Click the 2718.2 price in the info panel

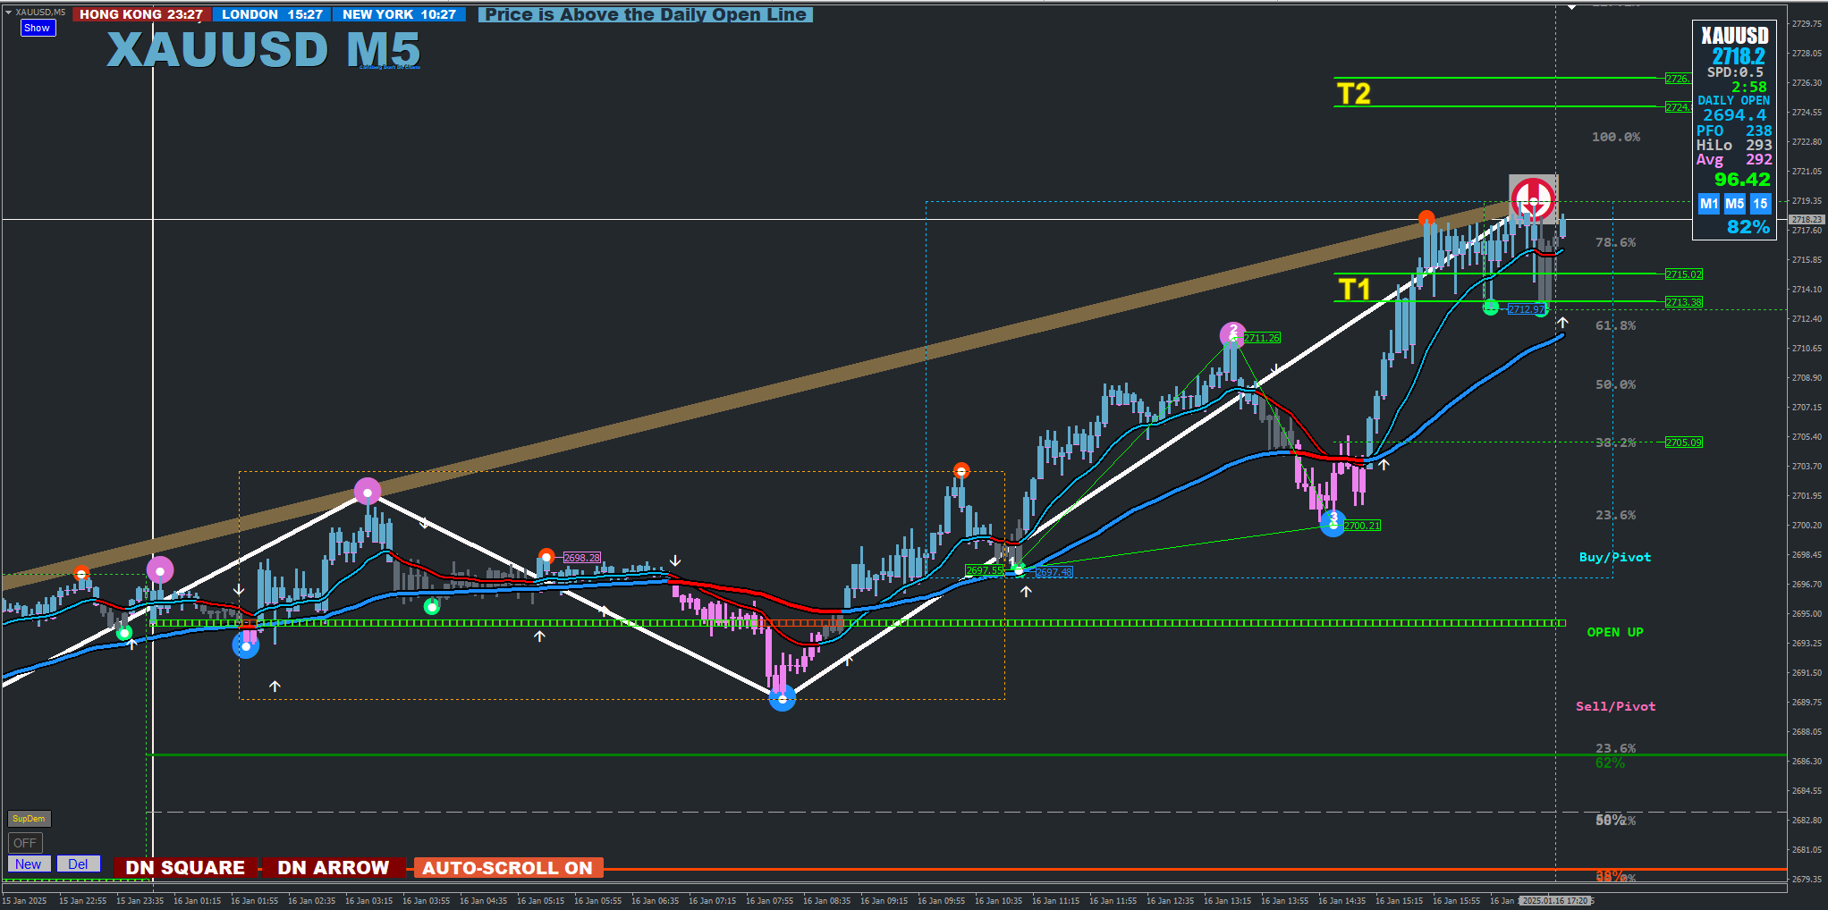1739,56
